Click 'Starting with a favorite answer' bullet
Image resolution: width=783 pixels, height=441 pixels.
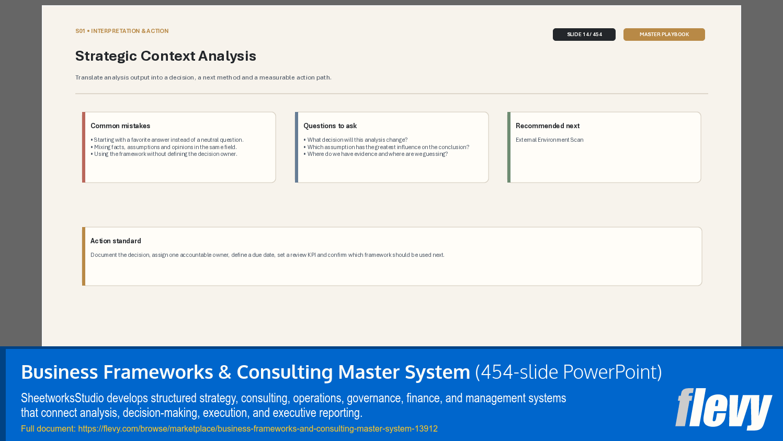(x=167, y=140)
